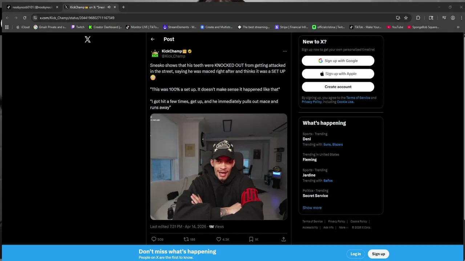The width and height of the screenshot is (465, 261).
Task: Open the iCloud bookmark
Action: click(x=23, y=27)
